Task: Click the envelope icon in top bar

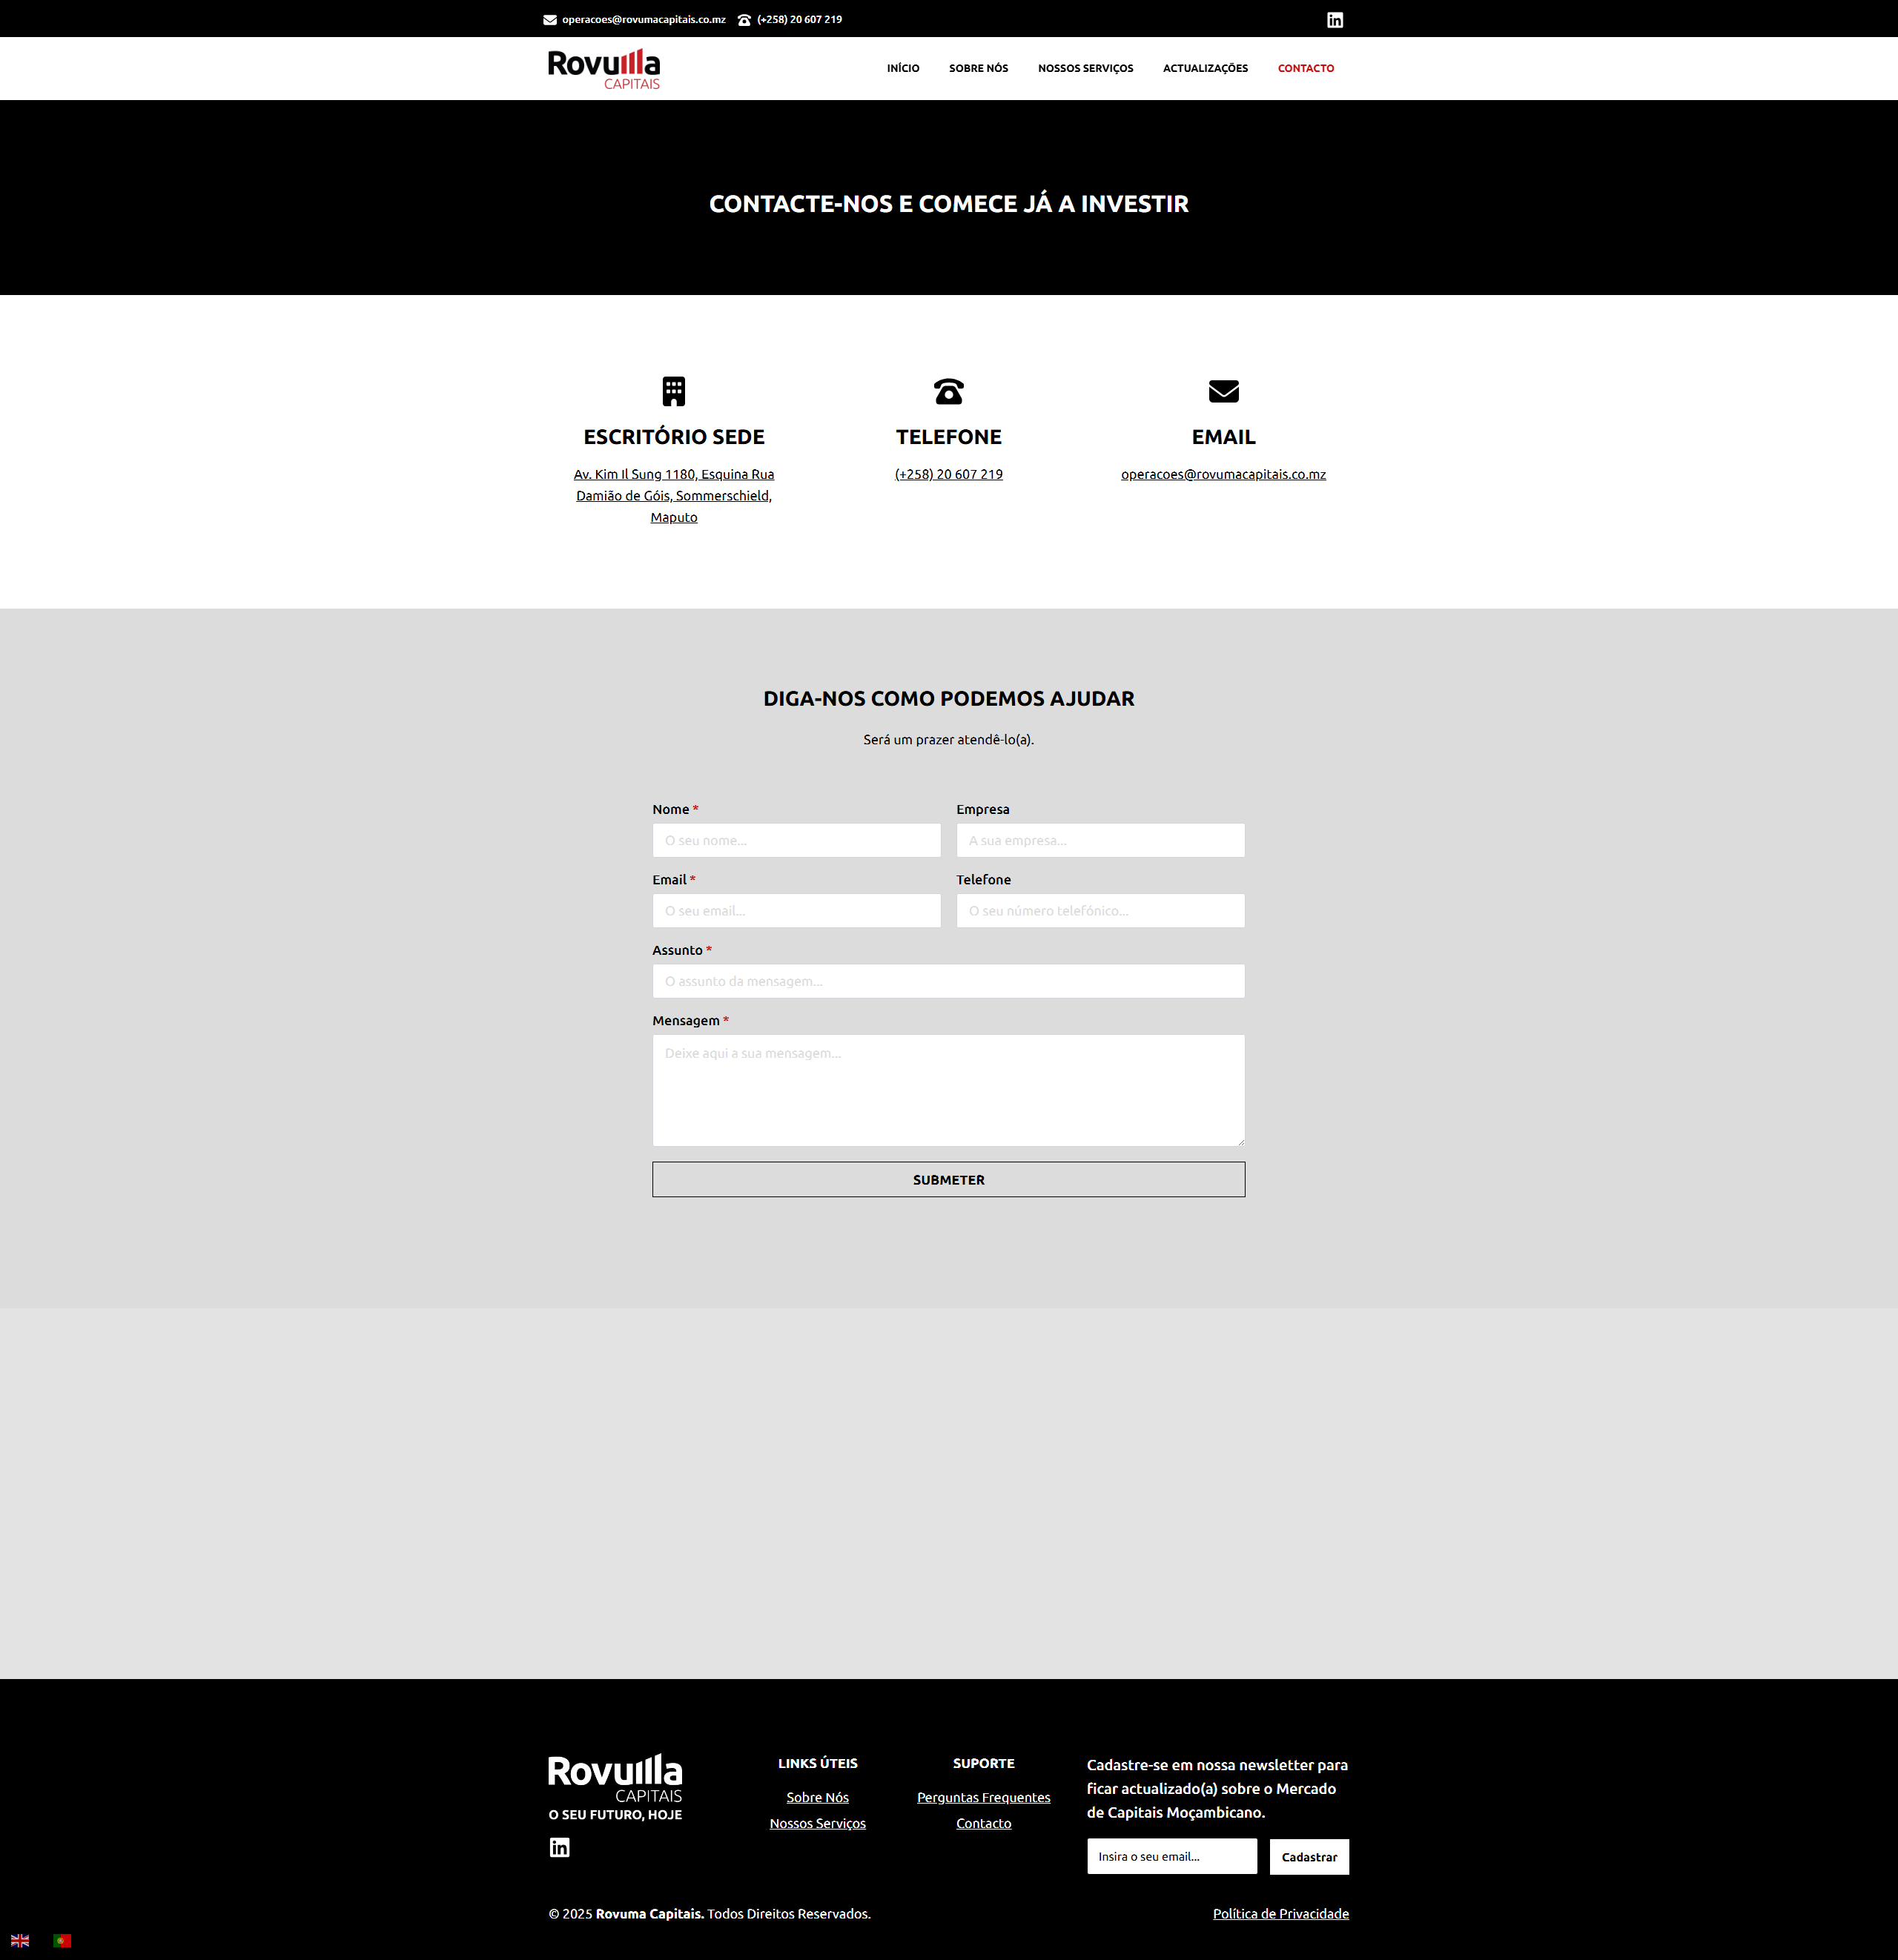Action: (x=550, y=20)
